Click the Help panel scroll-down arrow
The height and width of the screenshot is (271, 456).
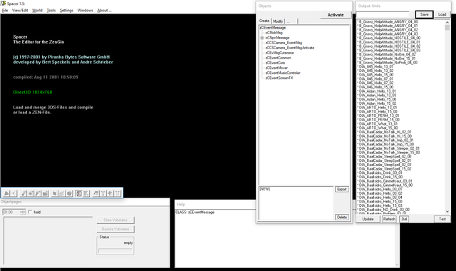pyautogui.click(x=397, y=265)
